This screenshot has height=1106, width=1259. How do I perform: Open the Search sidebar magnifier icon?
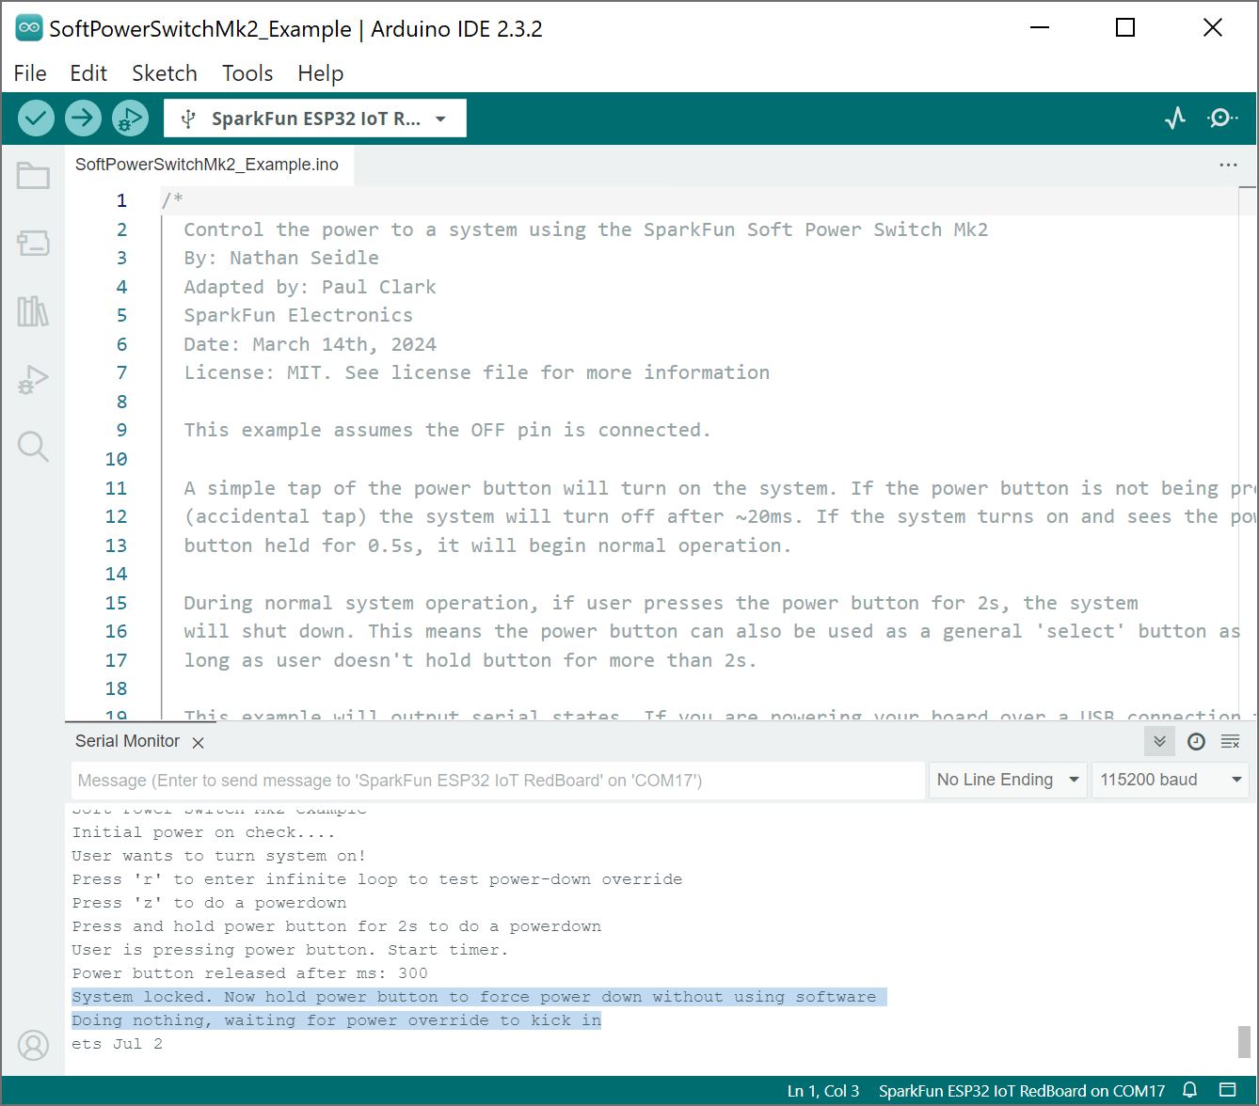point(33,447)
